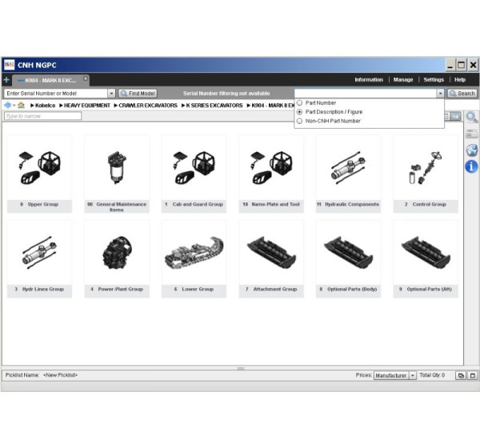480x448 pixels.
Task: Choose Non-CNH Part Number radio option
Action: click(300, 121)
